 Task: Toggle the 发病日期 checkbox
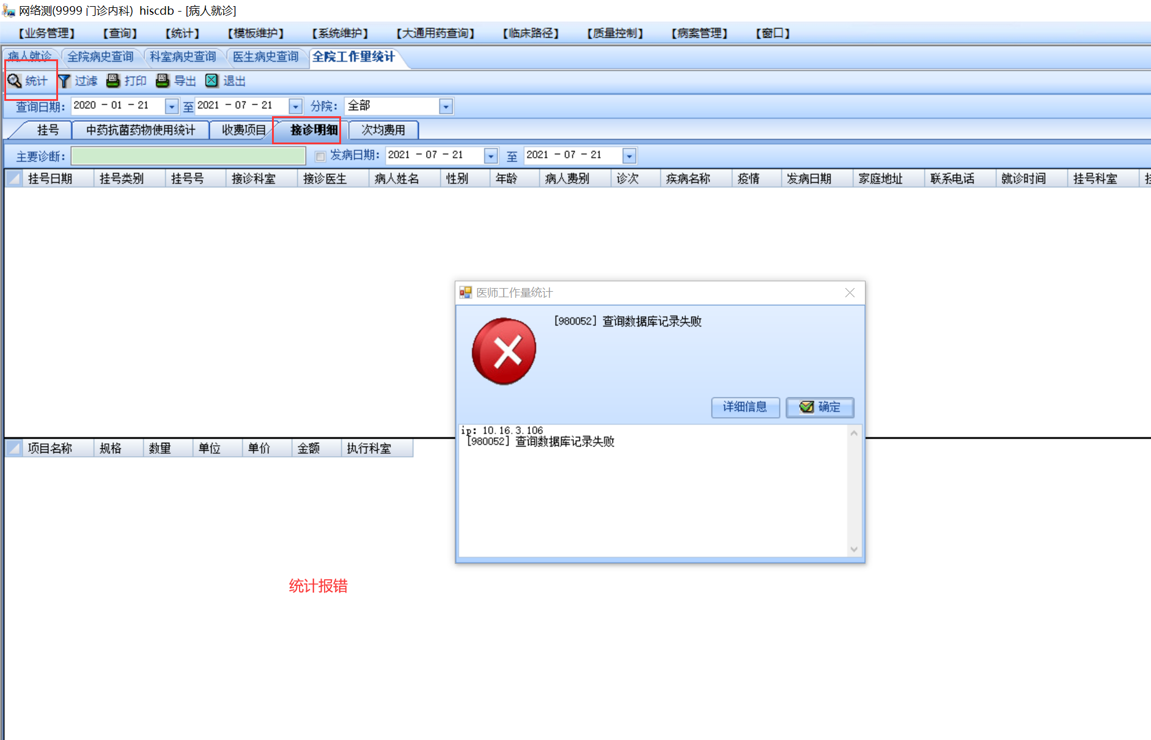(x=320, y=156)
